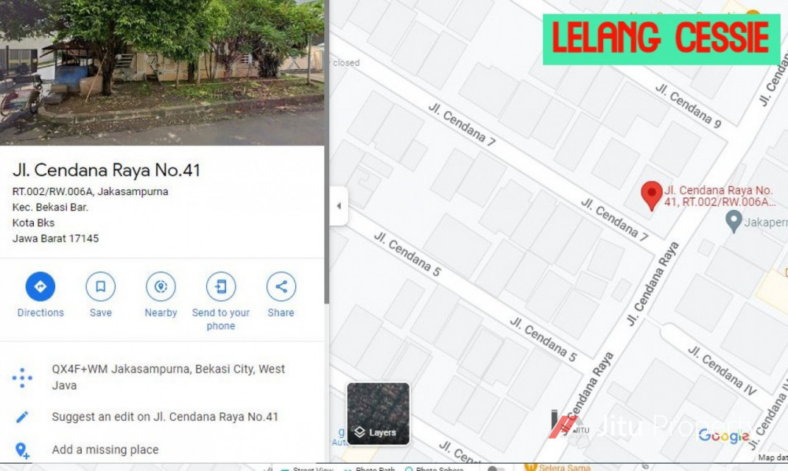Open the Layers map type switcher

[378, 414]
